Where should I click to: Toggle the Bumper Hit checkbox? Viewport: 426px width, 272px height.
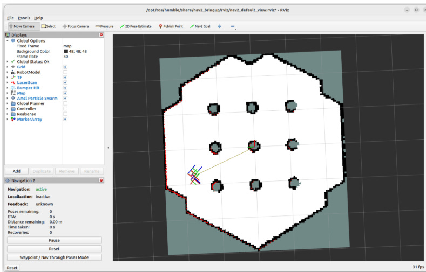click(65, 88)
